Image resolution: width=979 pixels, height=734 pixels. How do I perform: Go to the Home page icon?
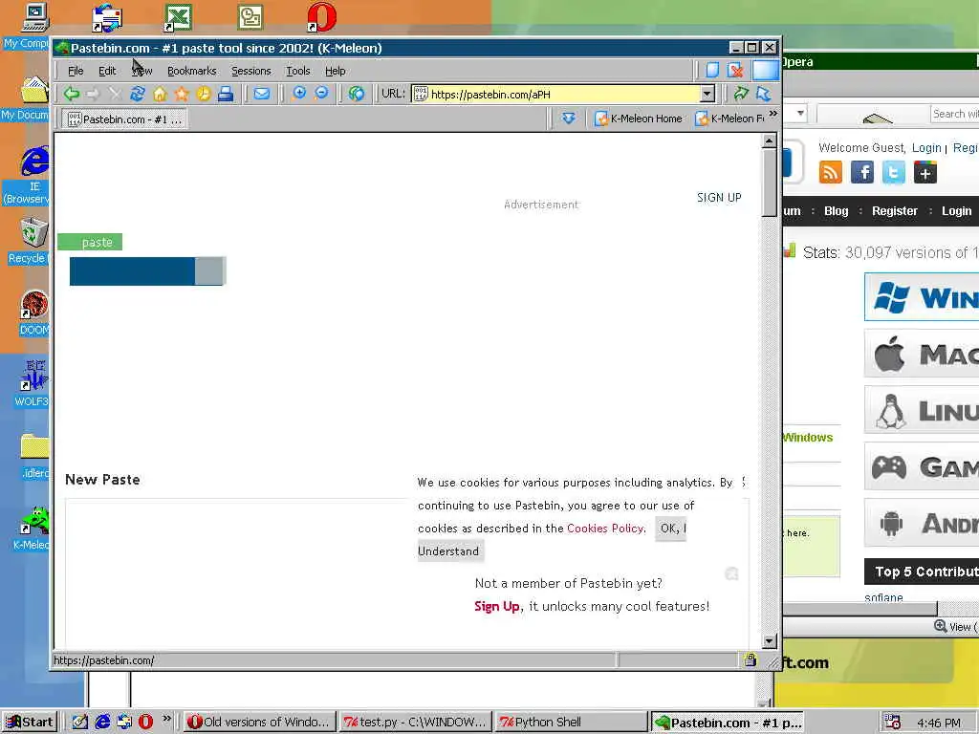pos(160,95)
